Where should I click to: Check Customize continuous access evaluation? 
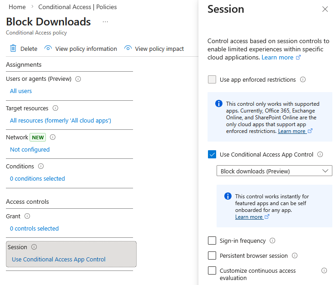point(212,271)
